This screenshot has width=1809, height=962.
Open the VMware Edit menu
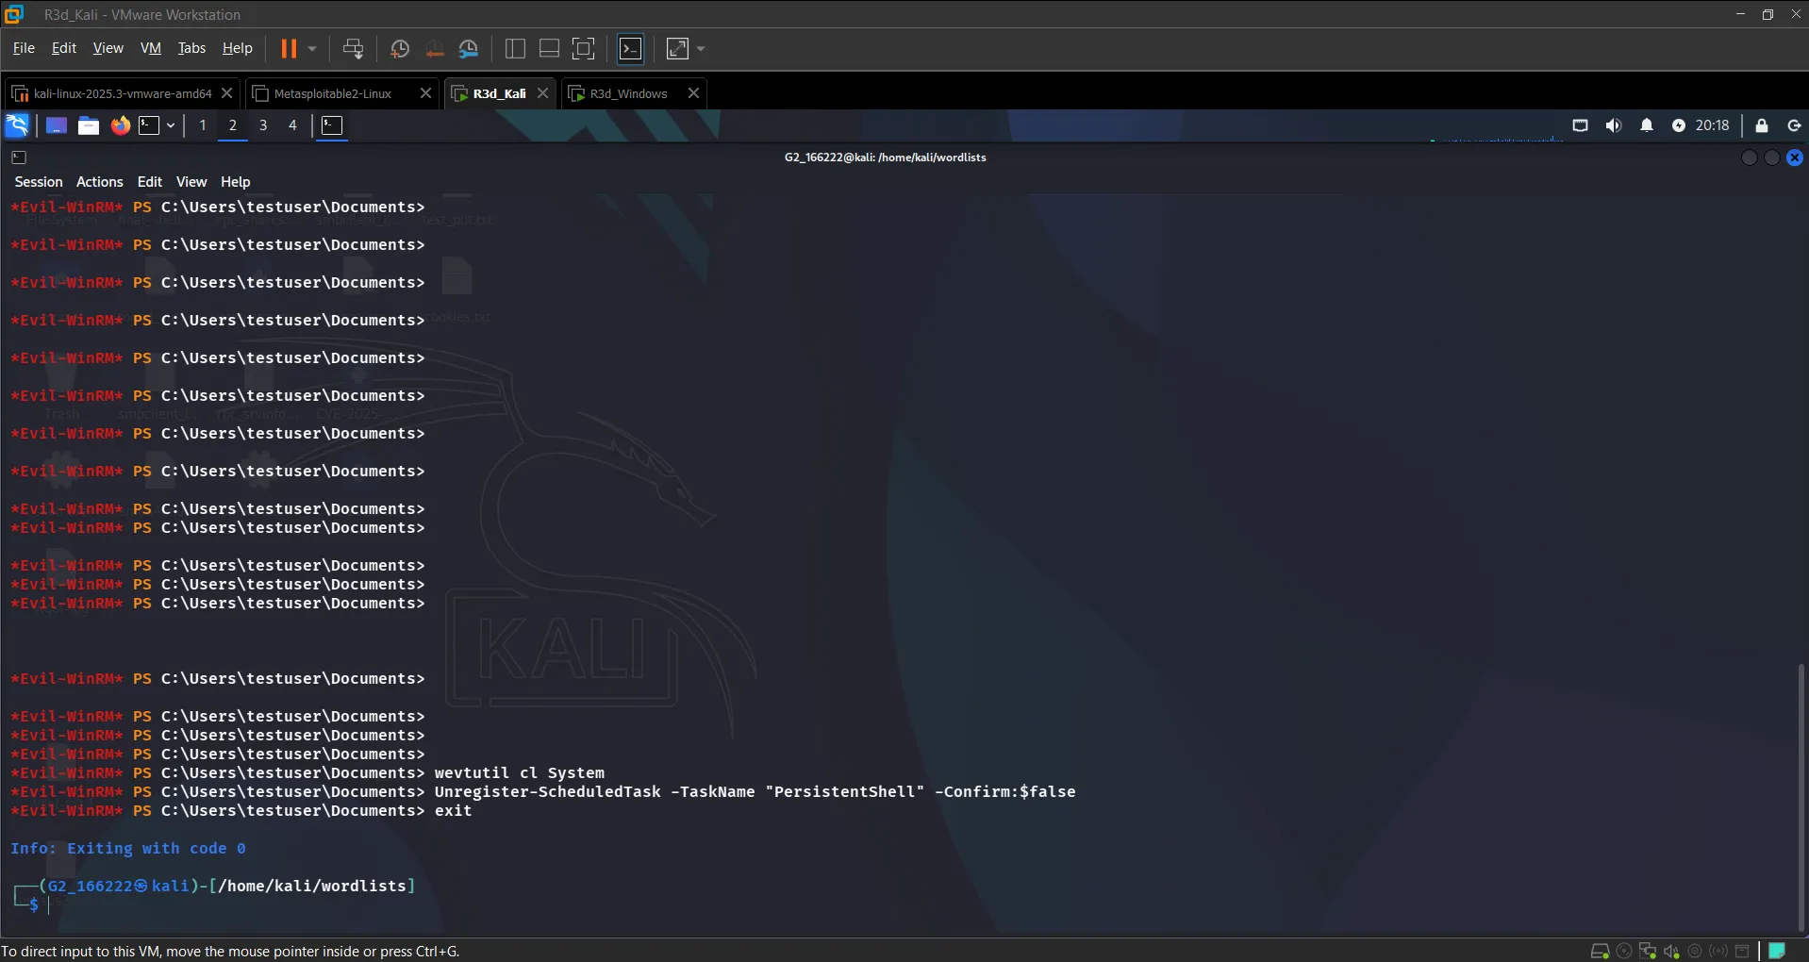[x=64, y=48]
